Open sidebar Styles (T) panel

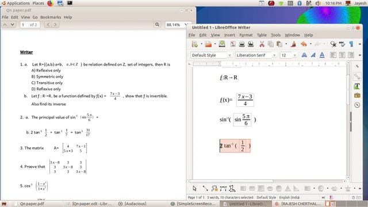coord(357,86)
